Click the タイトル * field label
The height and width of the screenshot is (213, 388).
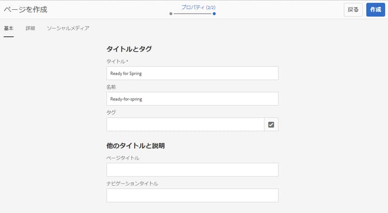(x=117, y=62)
